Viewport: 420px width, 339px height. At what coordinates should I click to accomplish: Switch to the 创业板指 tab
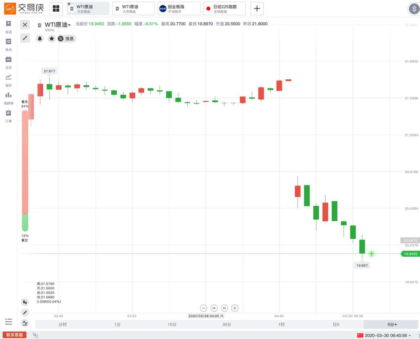(179, 8)
